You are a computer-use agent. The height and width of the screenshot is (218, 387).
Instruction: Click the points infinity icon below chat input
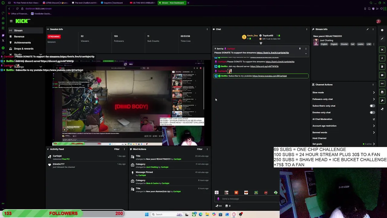[219, 206]
